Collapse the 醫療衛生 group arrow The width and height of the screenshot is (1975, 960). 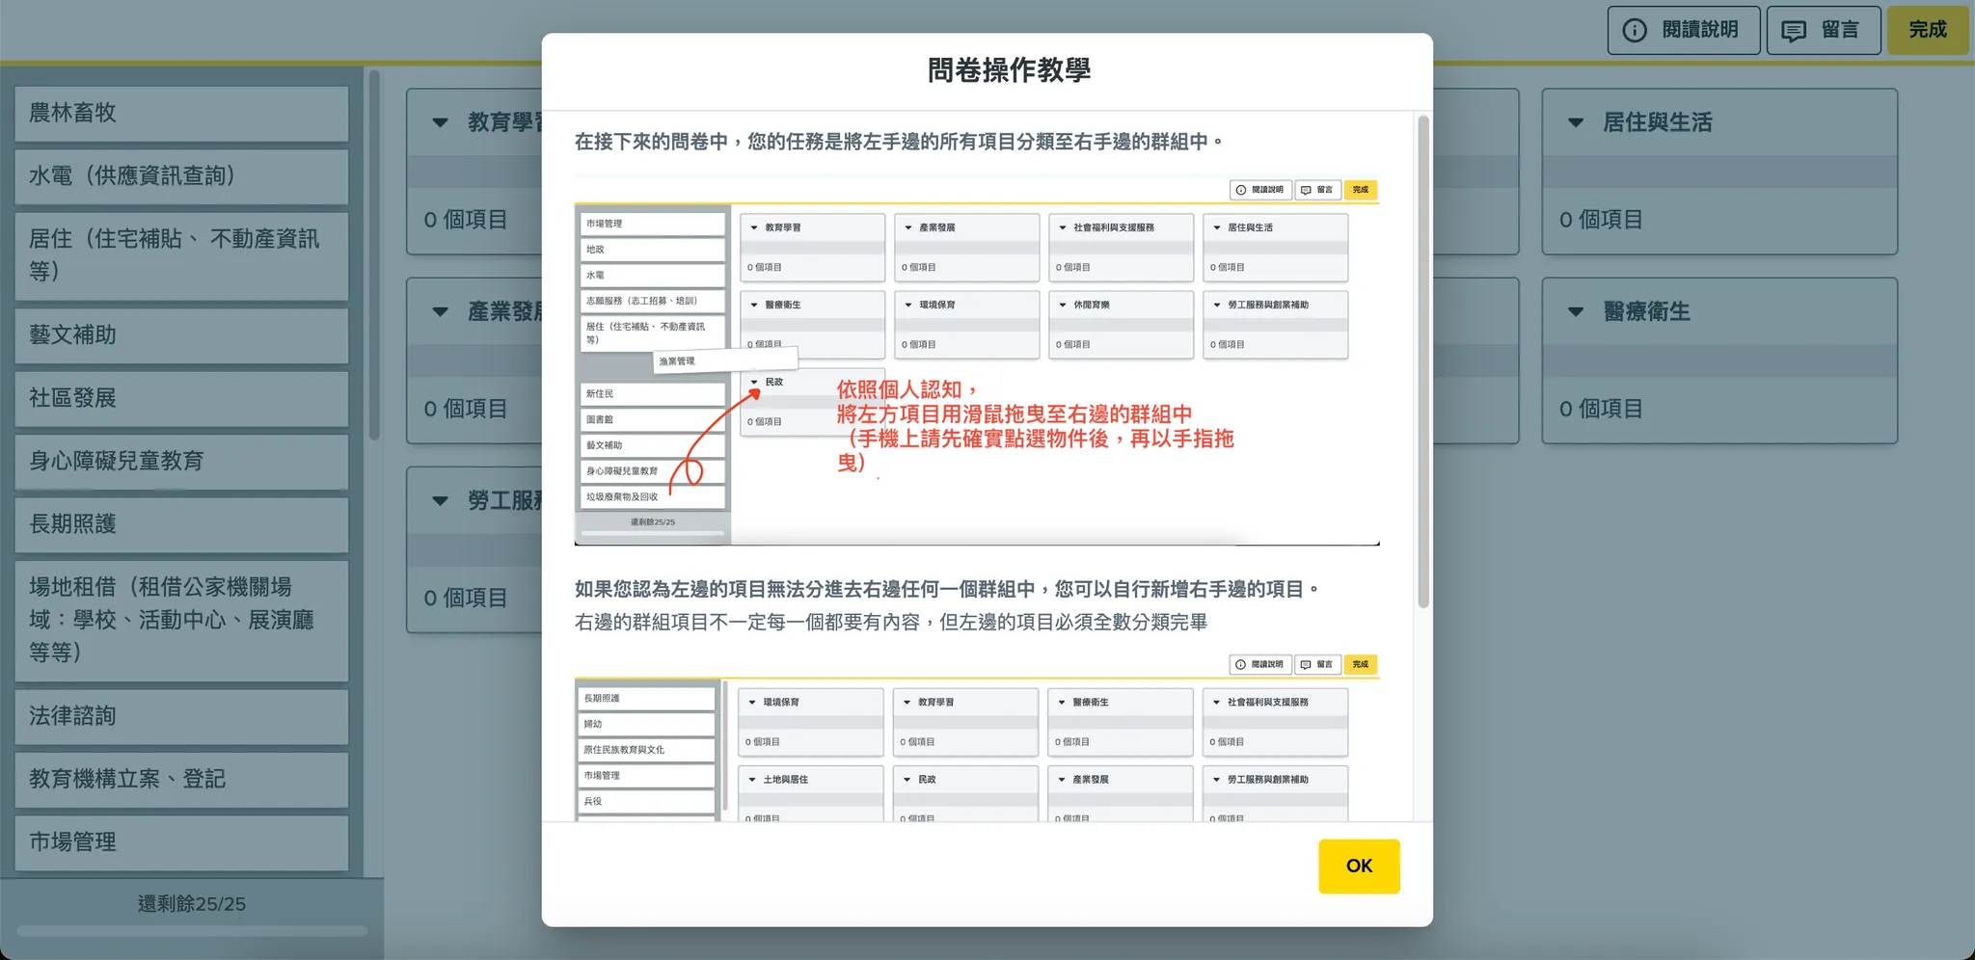coord(1576,311)
